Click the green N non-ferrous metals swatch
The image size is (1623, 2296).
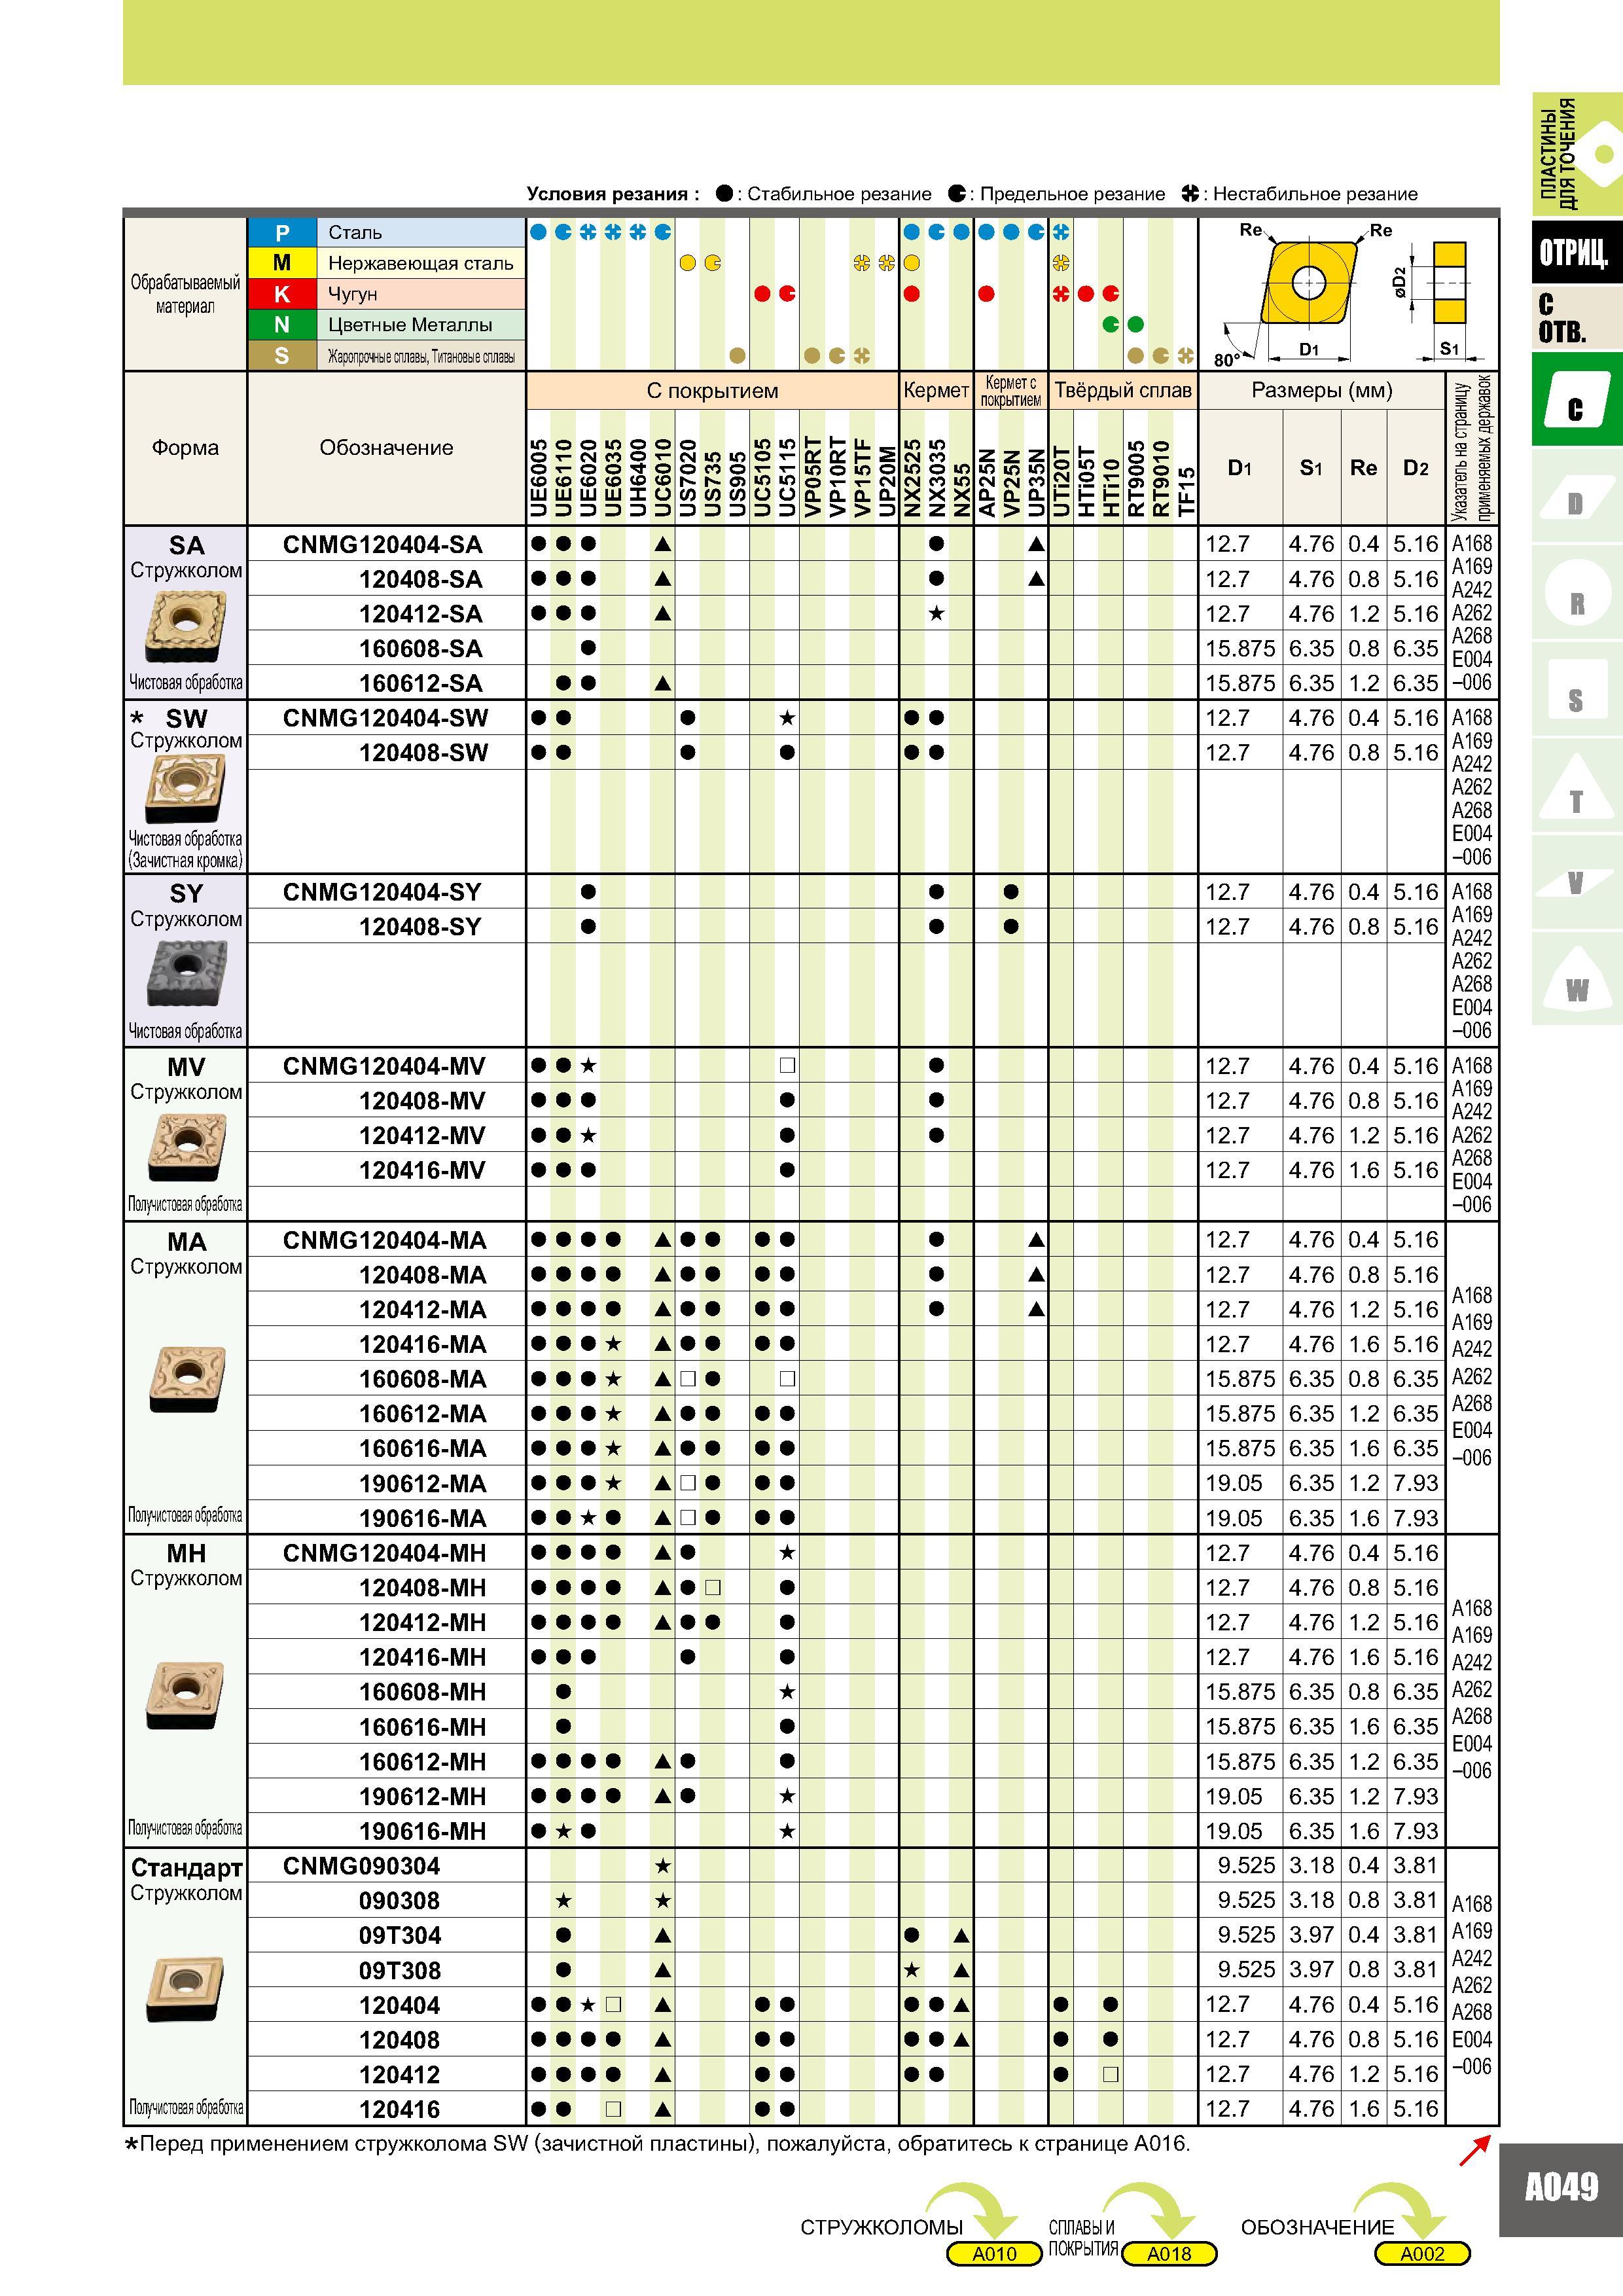(282, 325)
